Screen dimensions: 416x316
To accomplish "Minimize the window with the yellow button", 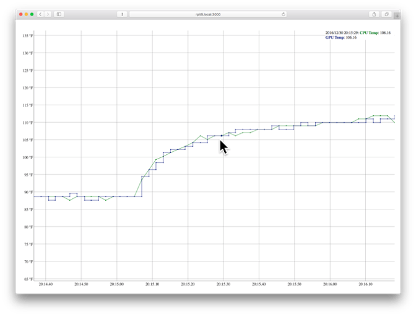I will (26, 14).
